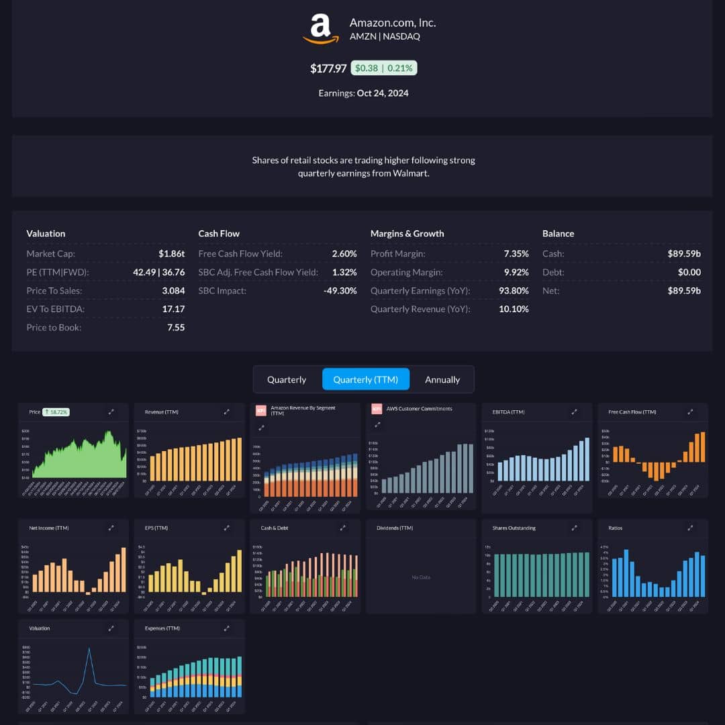Image resolution: width=725 pixels, height=725 pixels.
Task: Click the SBC Impact value -49.30%
Action: click(x=340, y=291)
